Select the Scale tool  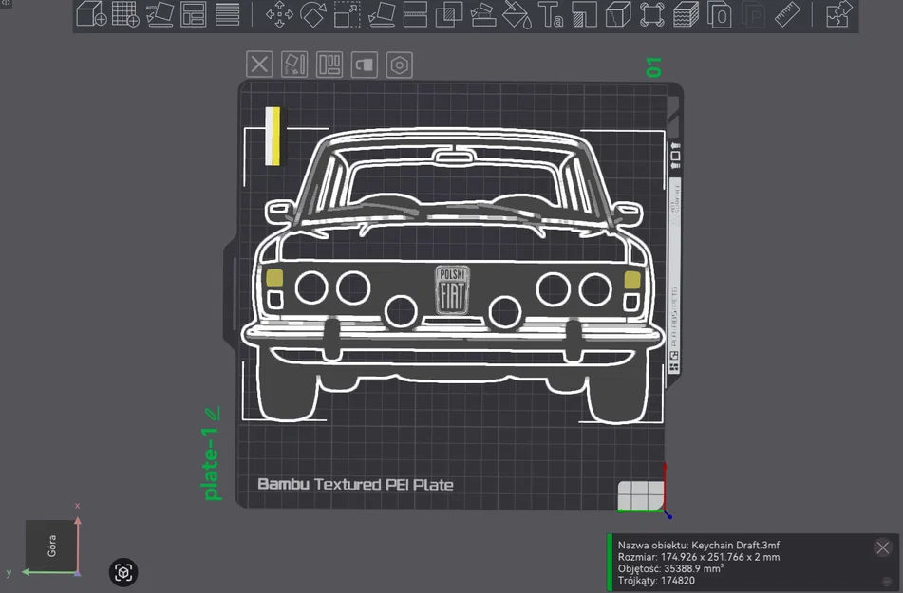[x=346, y=15]
